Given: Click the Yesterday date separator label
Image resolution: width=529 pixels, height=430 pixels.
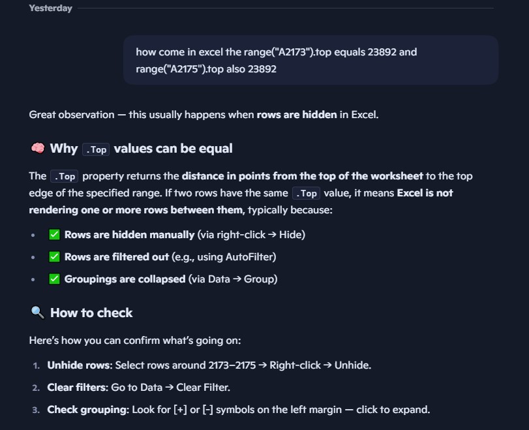Looking at the screenshot, I should click(50, 8).
